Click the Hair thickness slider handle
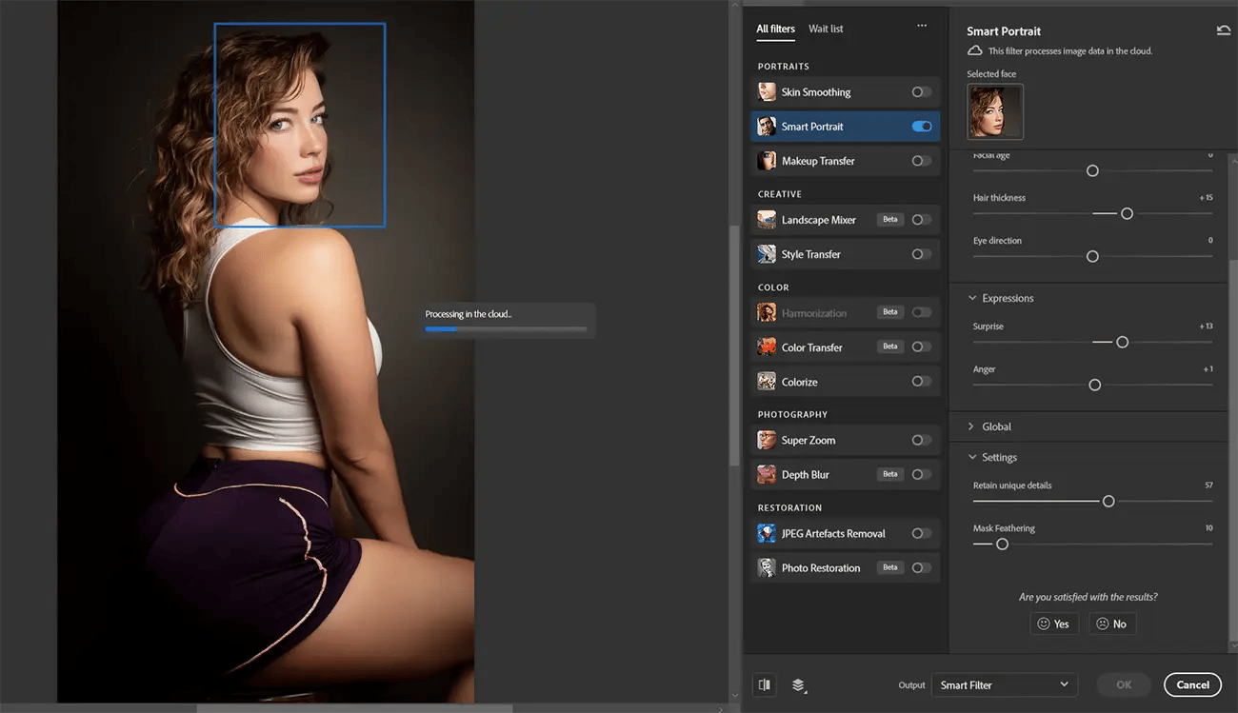The height and width of the screenshot is (713, 1238). [x=1127, y=213]
